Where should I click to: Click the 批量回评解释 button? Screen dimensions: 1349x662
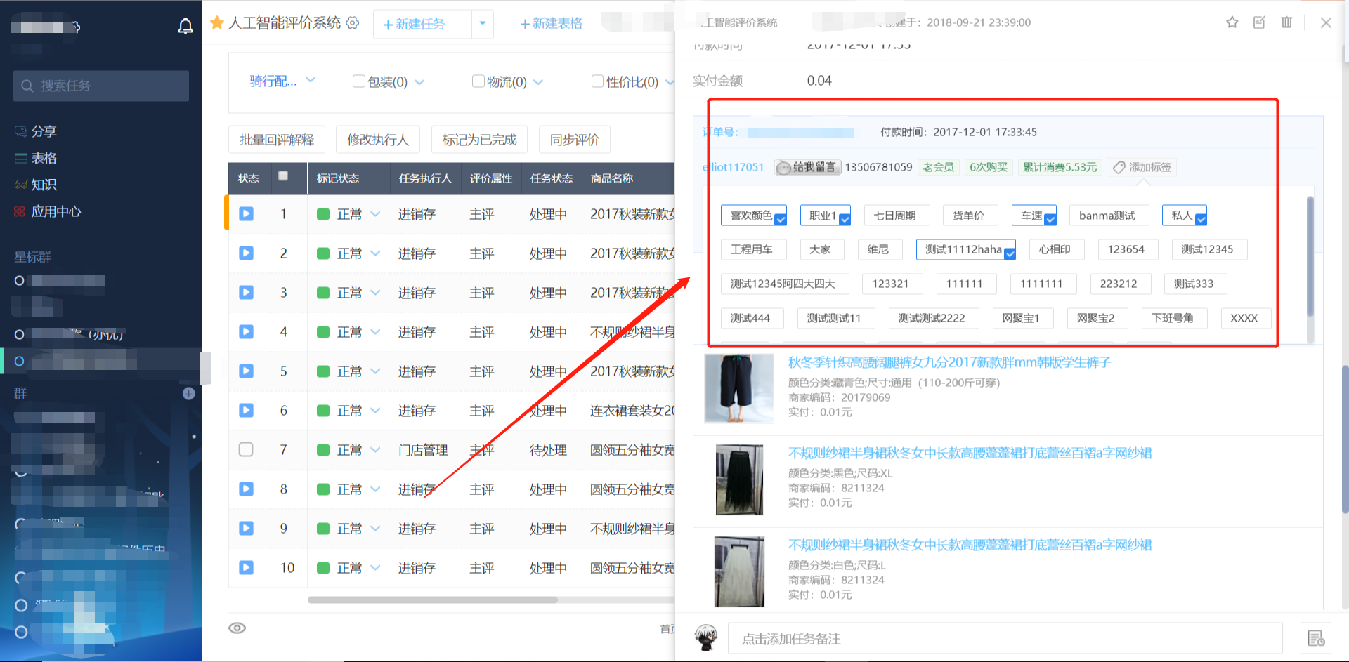tap(277, 140)
